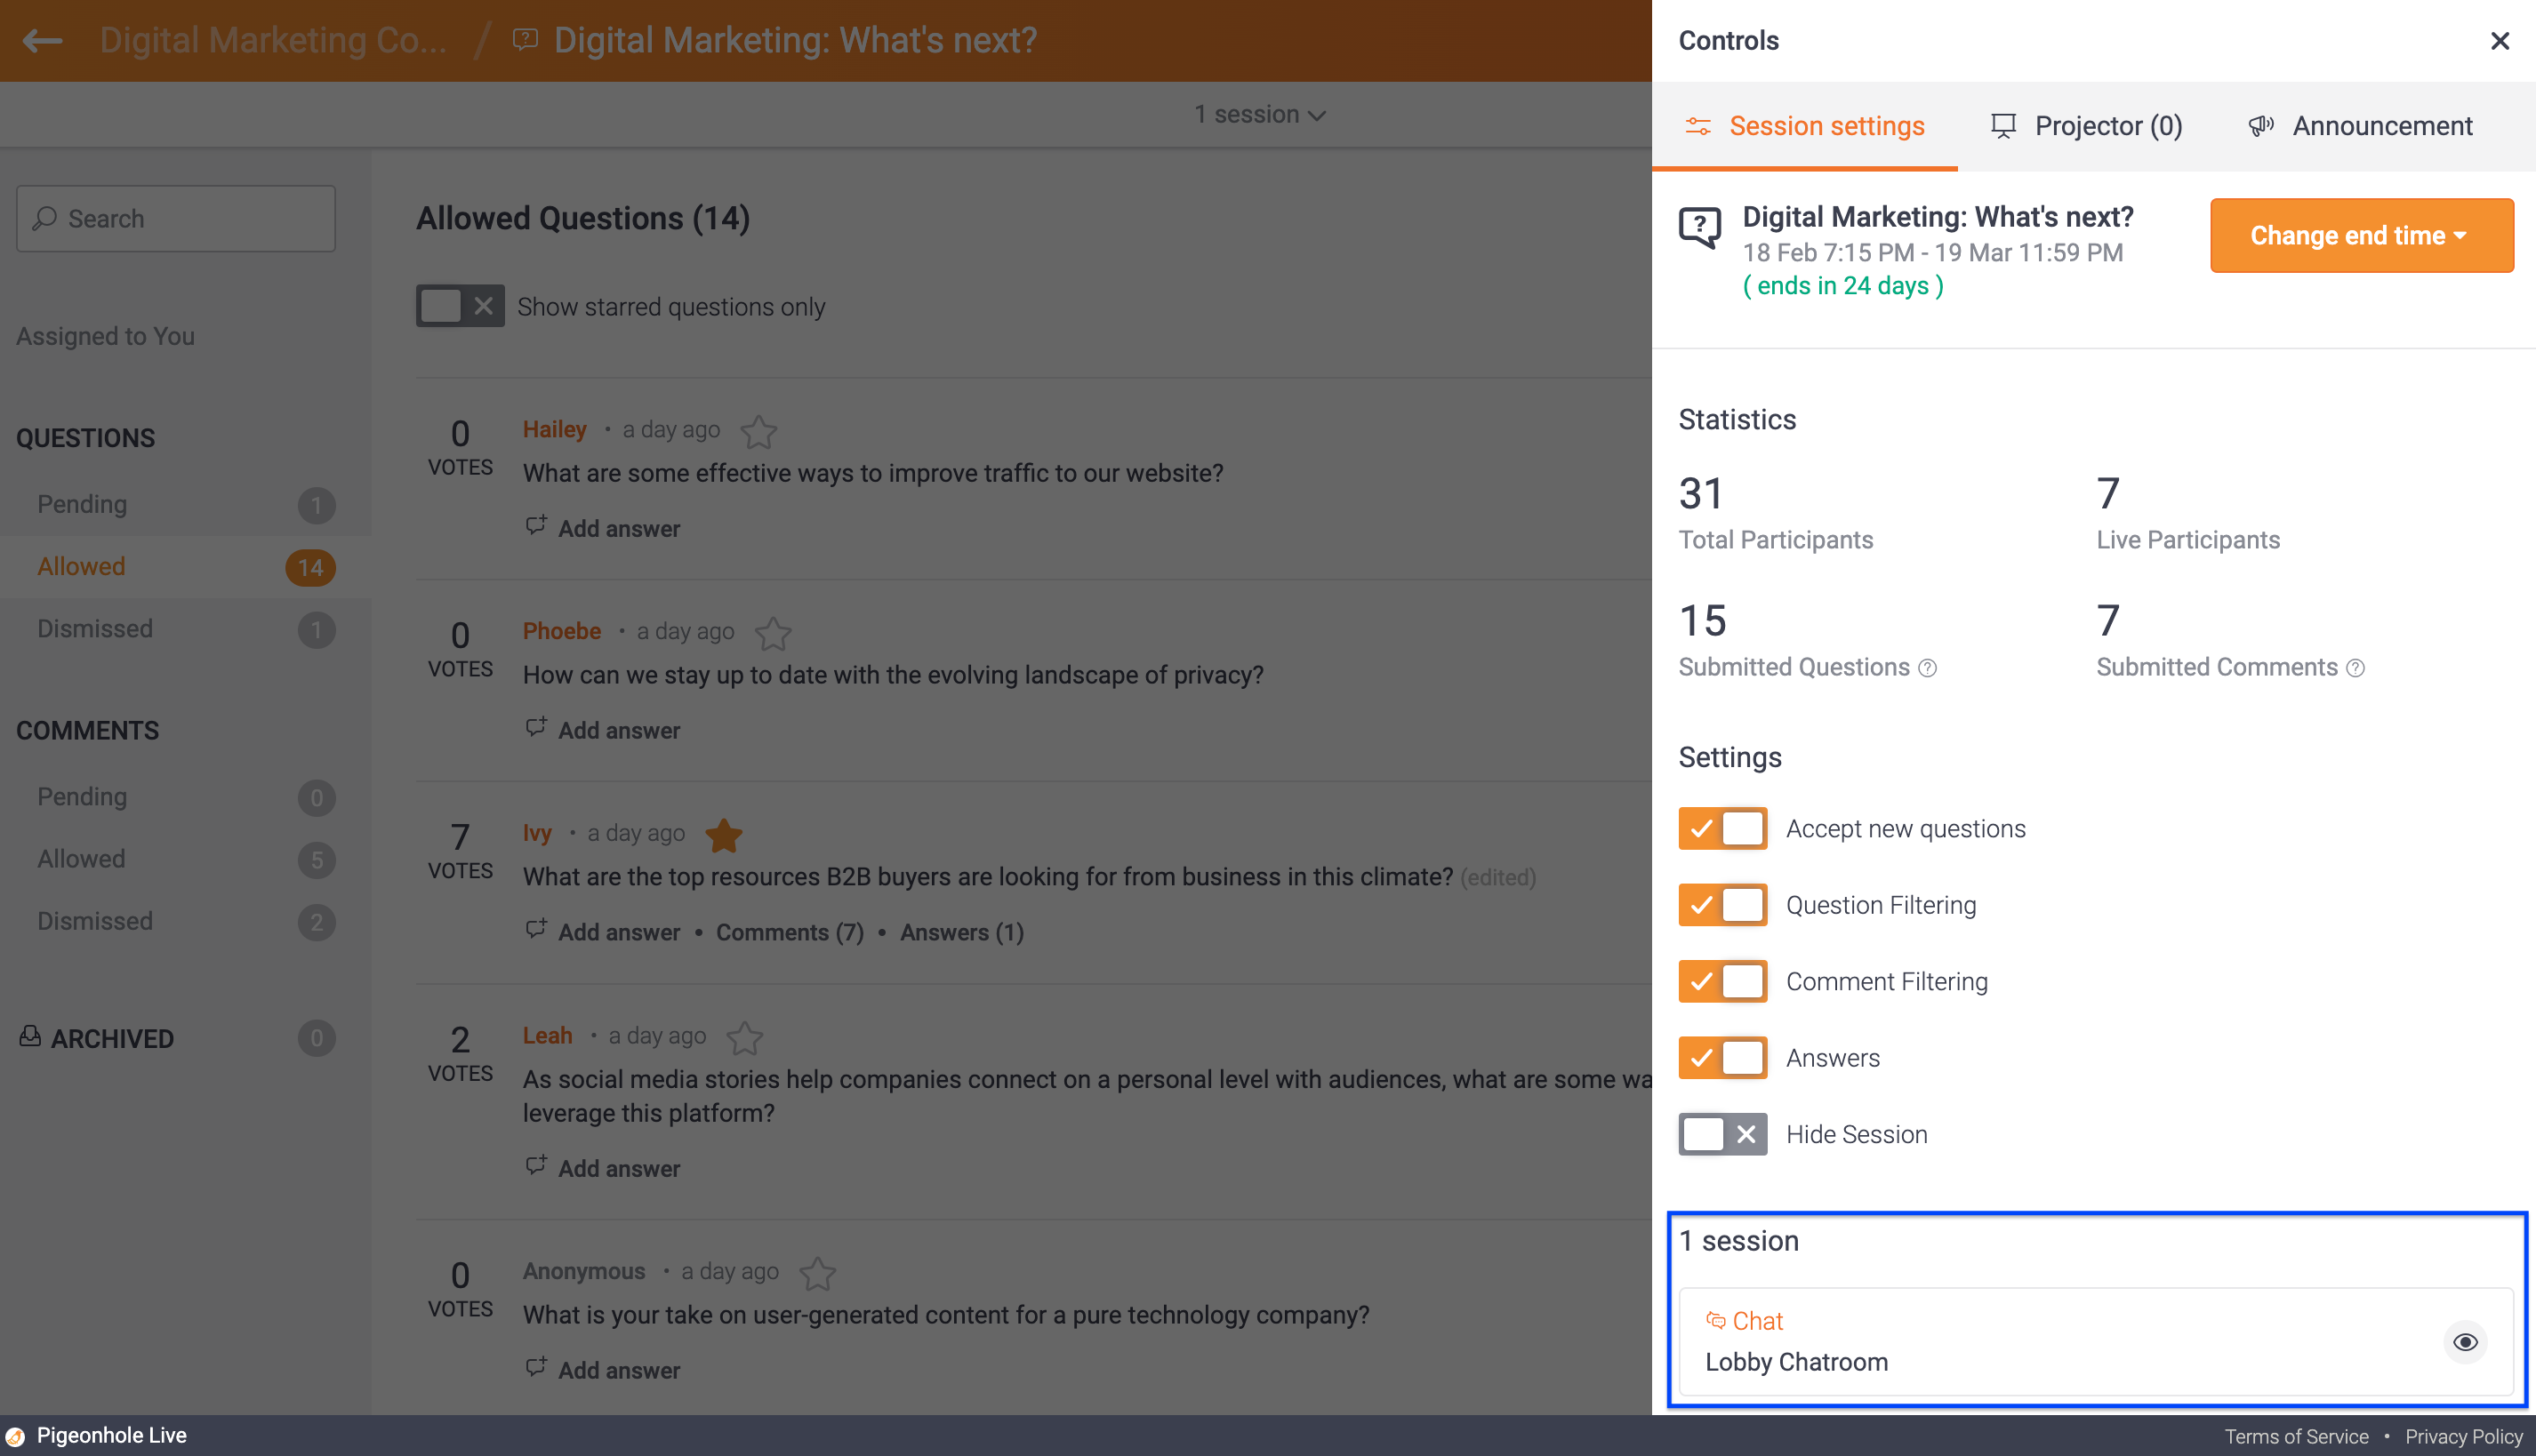View Answers (1) on Ivy's question

(961, 932)
